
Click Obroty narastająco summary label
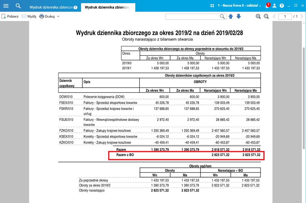point(92,190)
